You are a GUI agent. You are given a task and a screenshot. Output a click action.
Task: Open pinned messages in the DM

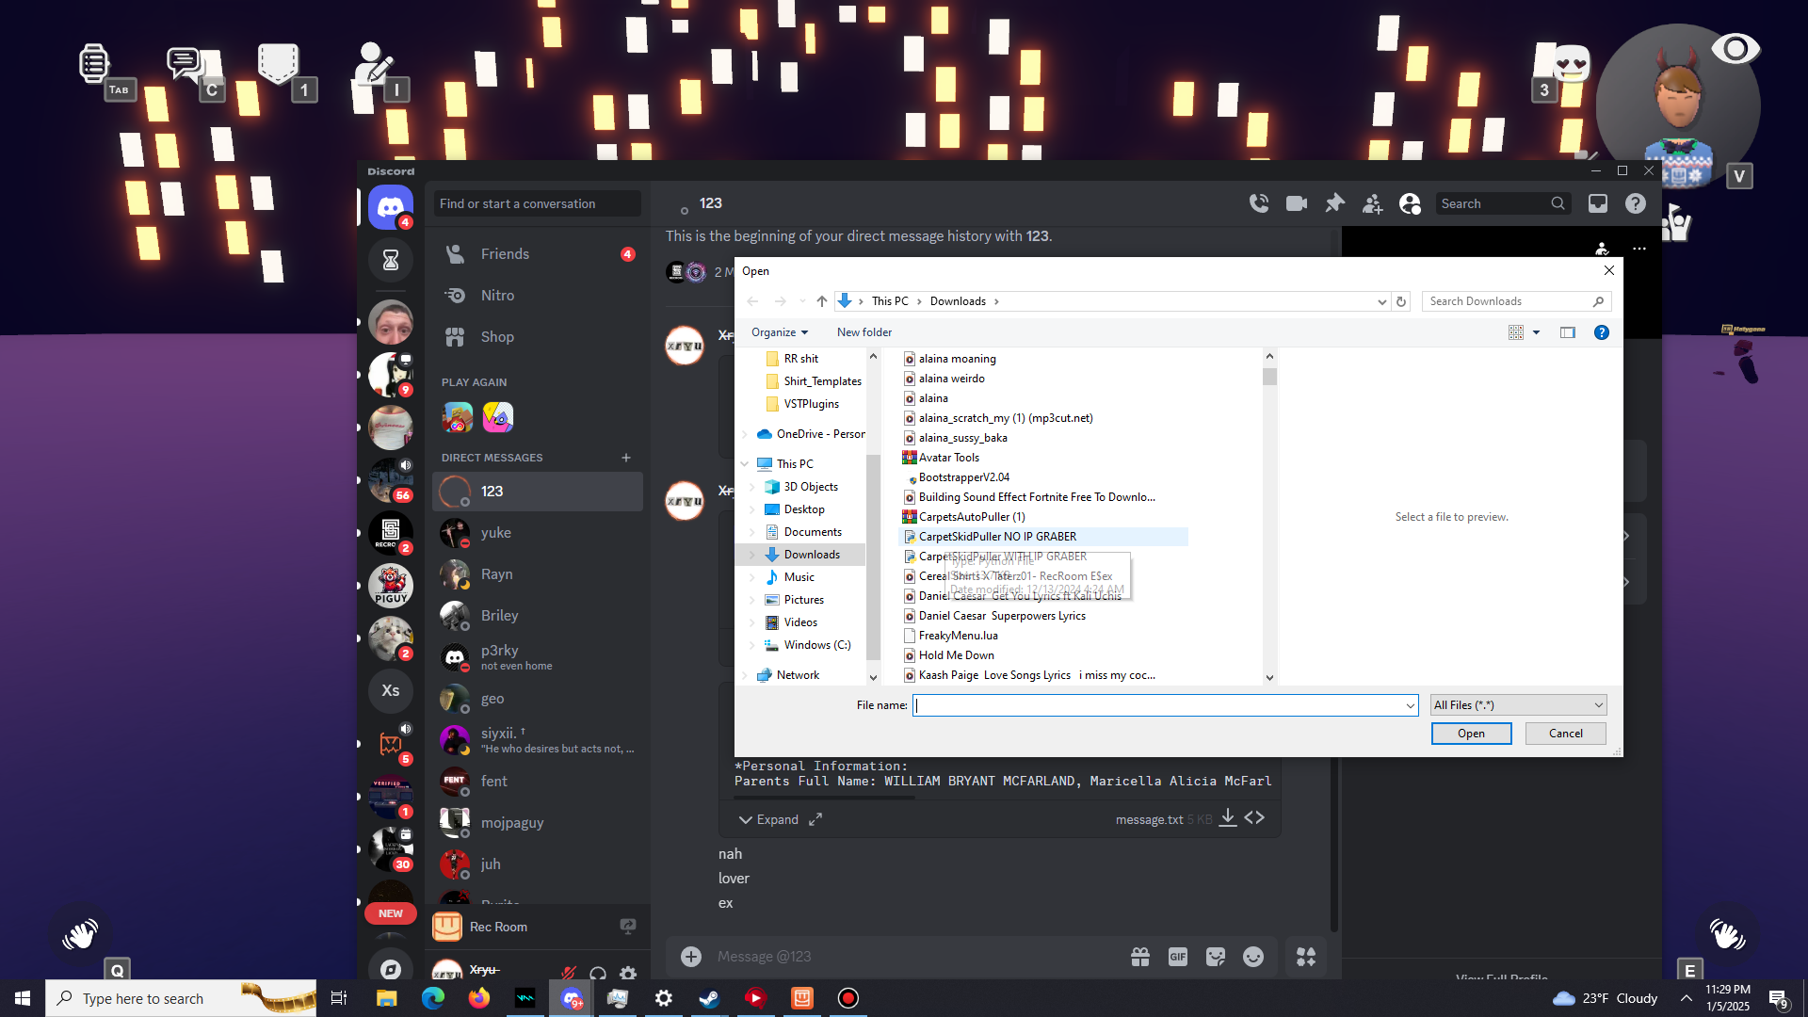pyautogui.click(x=1334, y=203)
